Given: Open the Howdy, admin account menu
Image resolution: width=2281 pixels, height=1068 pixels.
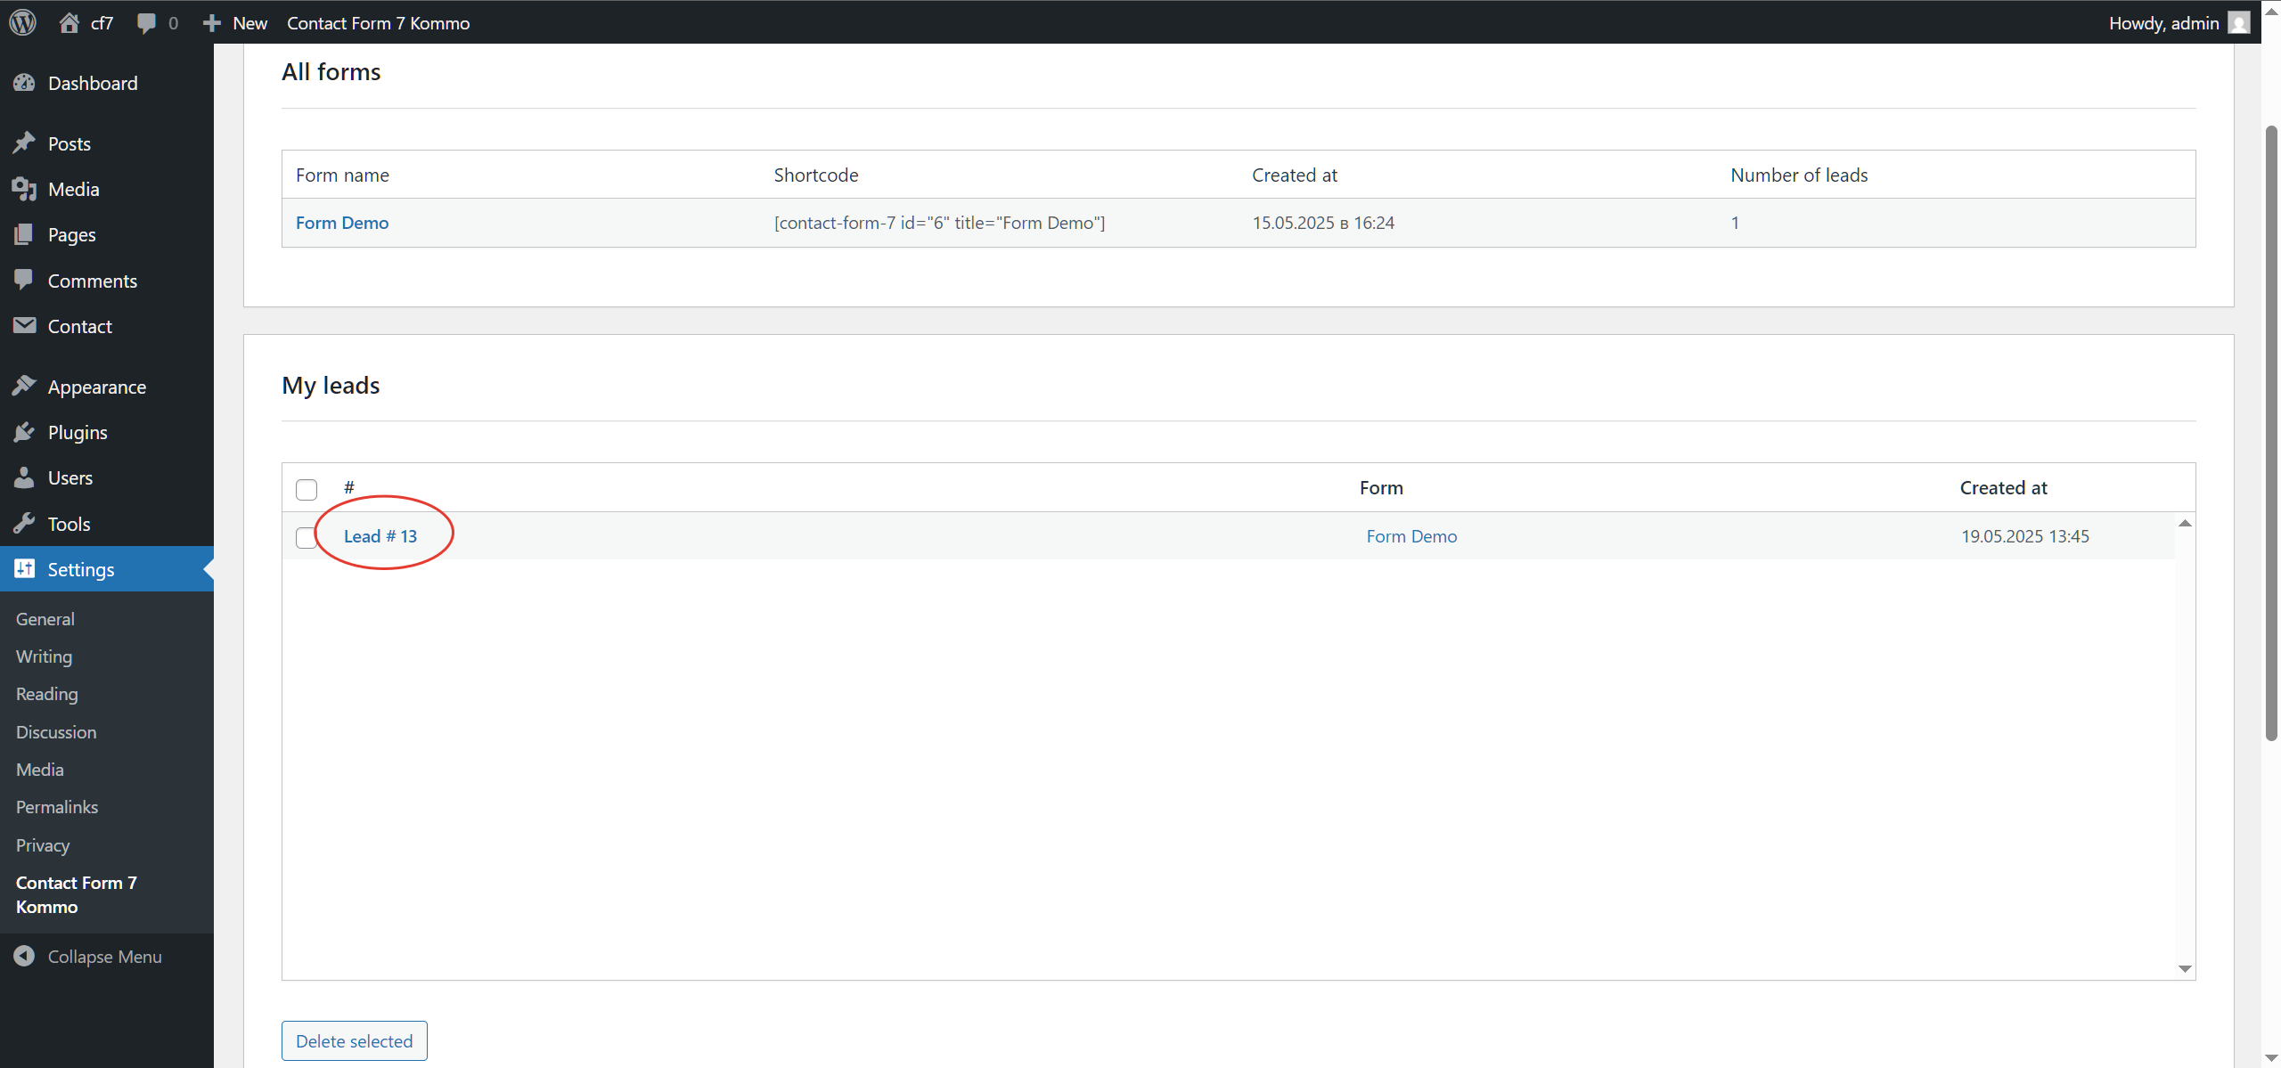Looking at the screenshot, I should 2165,22.
